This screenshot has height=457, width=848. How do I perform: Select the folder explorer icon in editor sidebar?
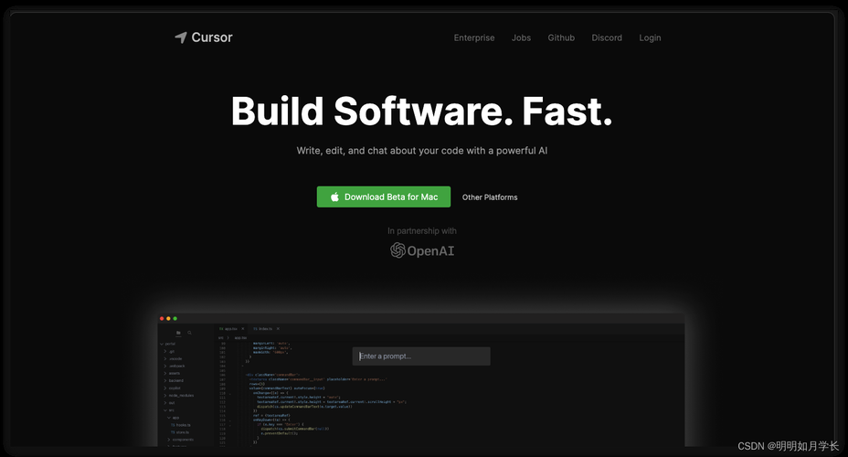tap(178, 333)
